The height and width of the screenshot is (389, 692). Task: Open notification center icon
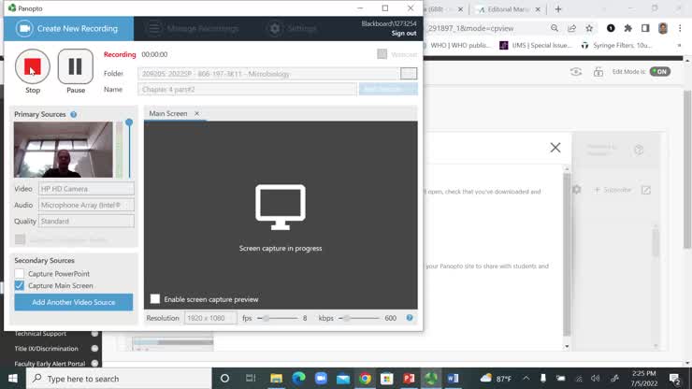(x=674, y=379)
